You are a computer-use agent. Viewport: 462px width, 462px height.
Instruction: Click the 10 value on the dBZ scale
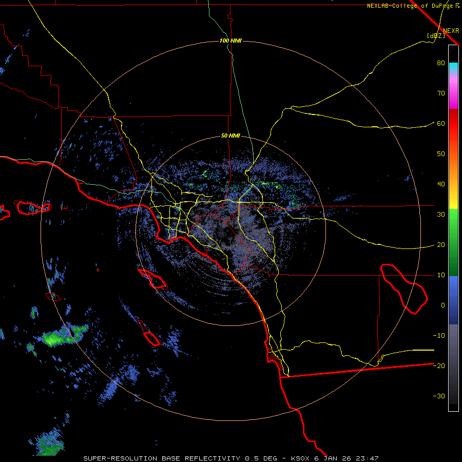pyautogui.click(x=441, y=275)
